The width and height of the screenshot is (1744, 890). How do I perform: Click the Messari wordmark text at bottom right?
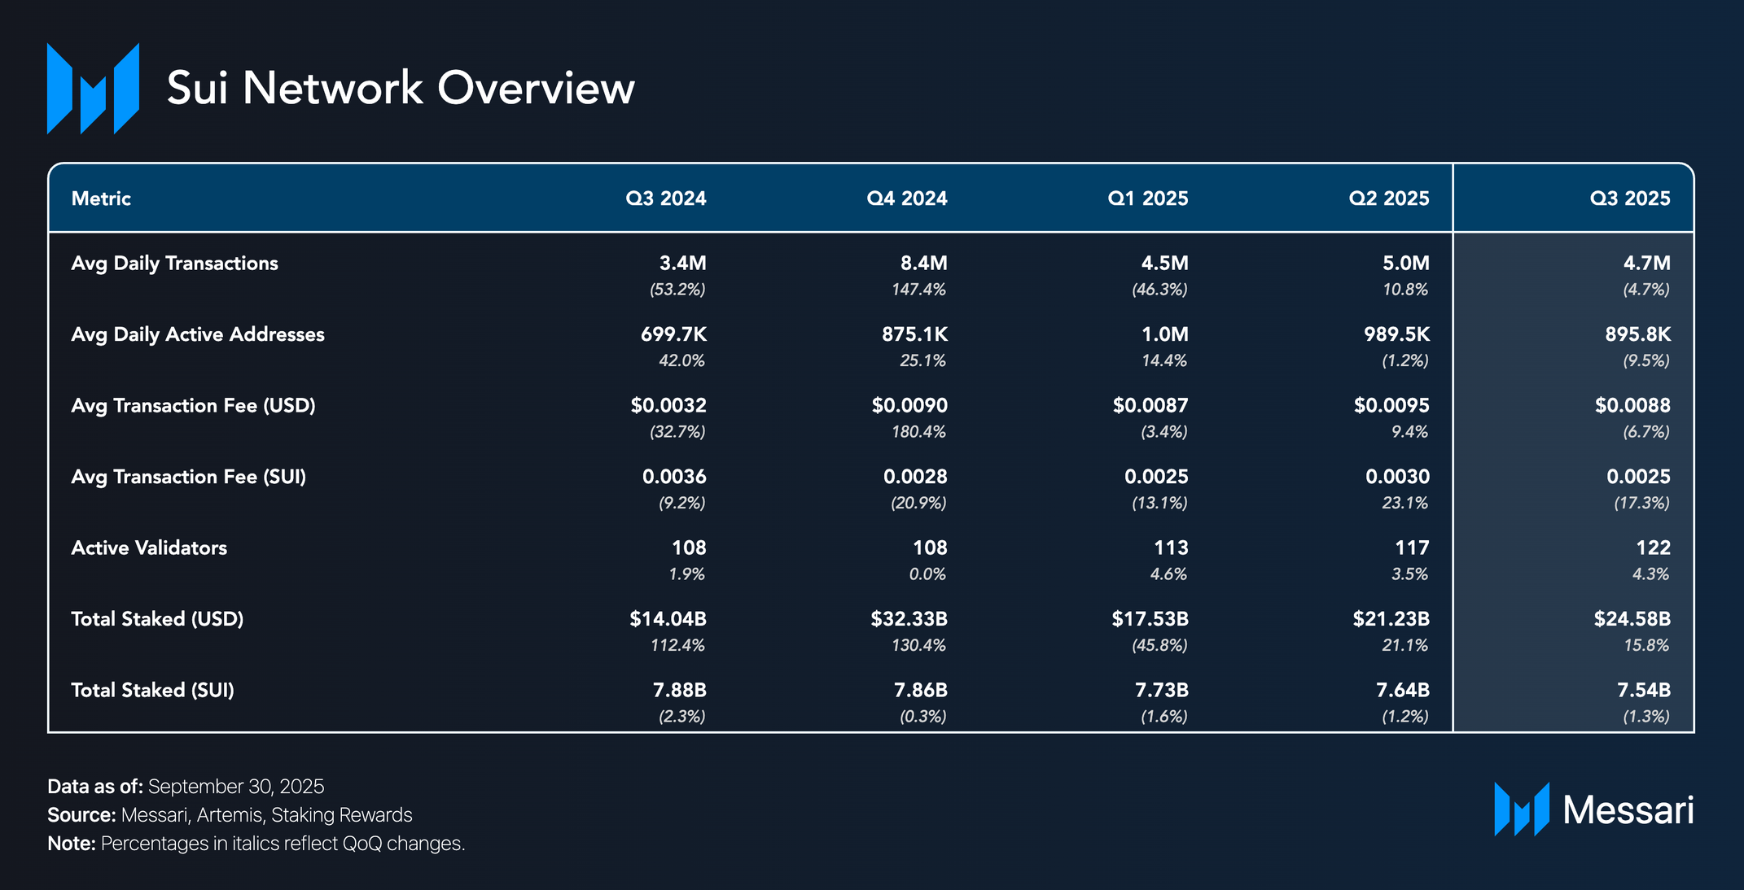pos(1628,809)
